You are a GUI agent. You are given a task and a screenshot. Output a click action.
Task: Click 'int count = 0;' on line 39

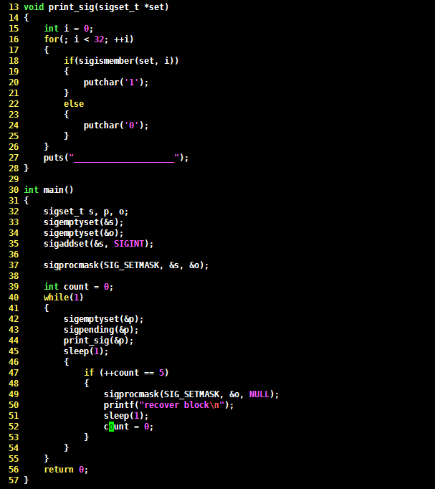tap(79, 287)
